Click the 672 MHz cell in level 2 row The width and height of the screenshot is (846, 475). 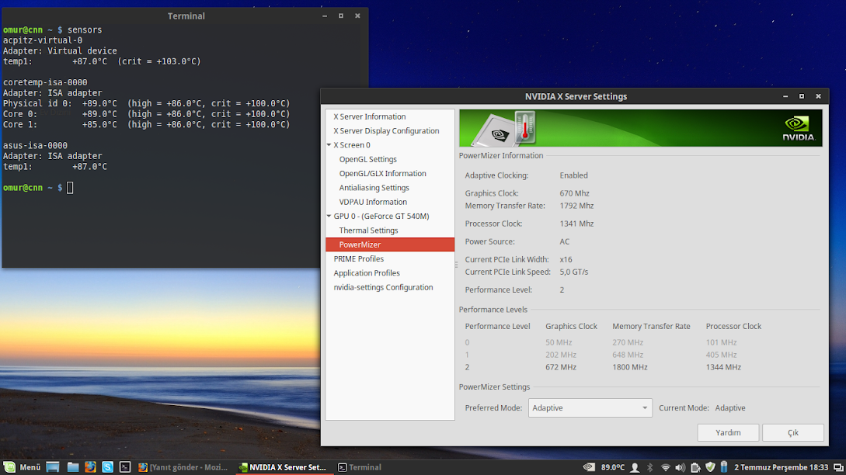561,367
